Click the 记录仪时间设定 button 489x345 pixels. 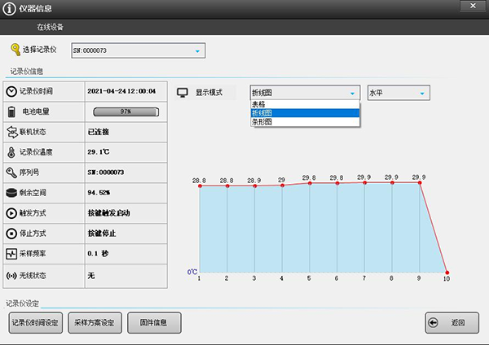point(36,323)
